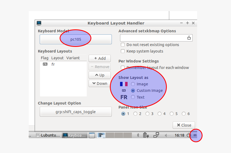Click the monitor icon in dialog title bar
The width and height of the screenshot is (231, 153).
[x=39, y=23]
